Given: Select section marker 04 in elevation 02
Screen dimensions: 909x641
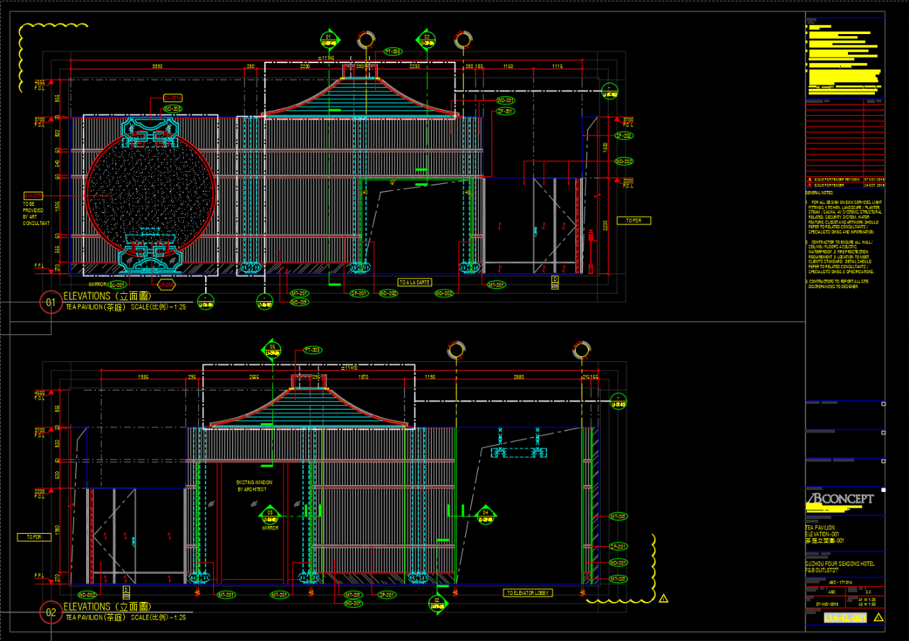Looking at the screenshot, I should [x=486, y=514].
